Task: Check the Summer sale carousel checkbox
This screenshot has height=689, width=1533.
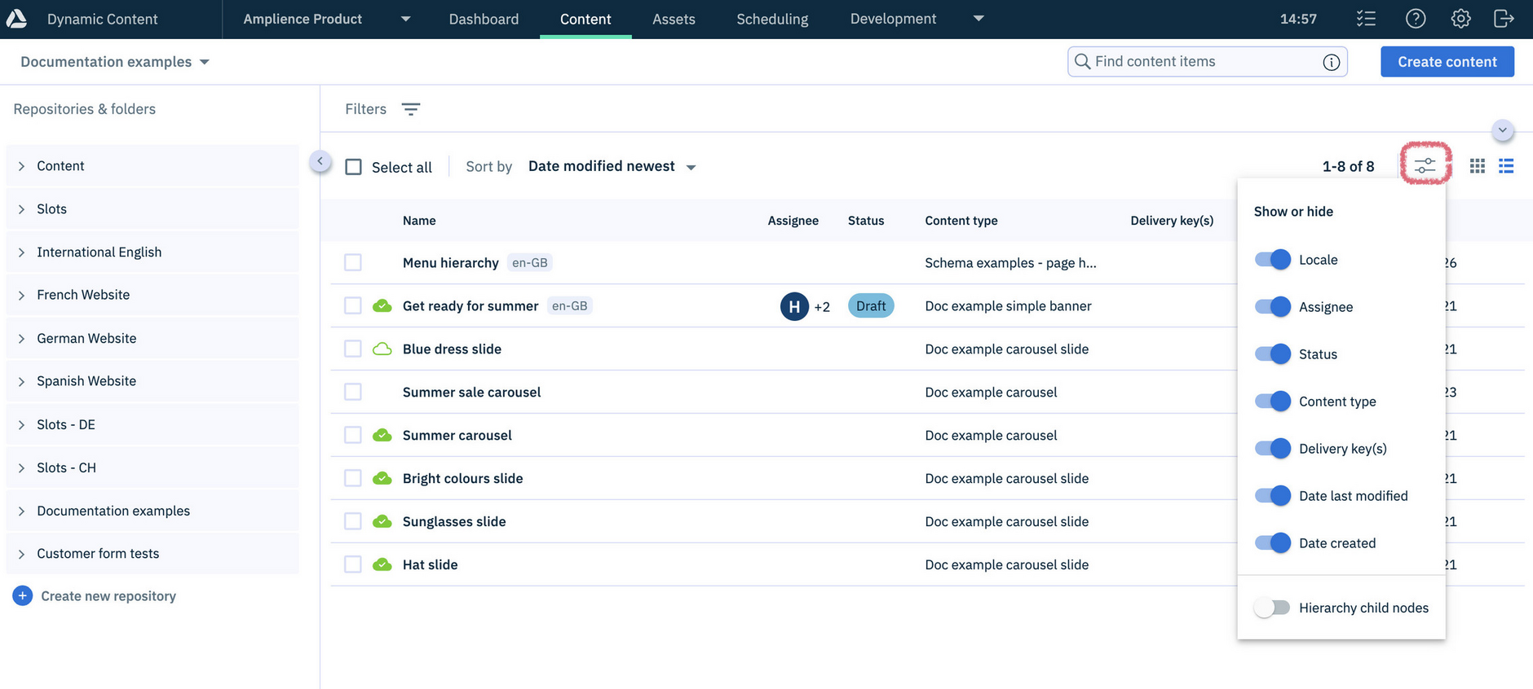Action: click(352, 392)
